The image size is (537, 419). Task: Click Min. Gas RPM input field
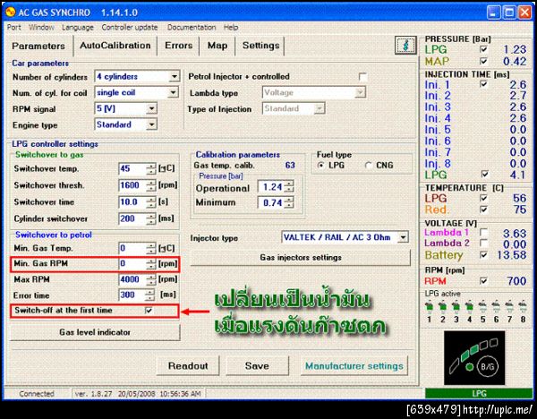132,263
